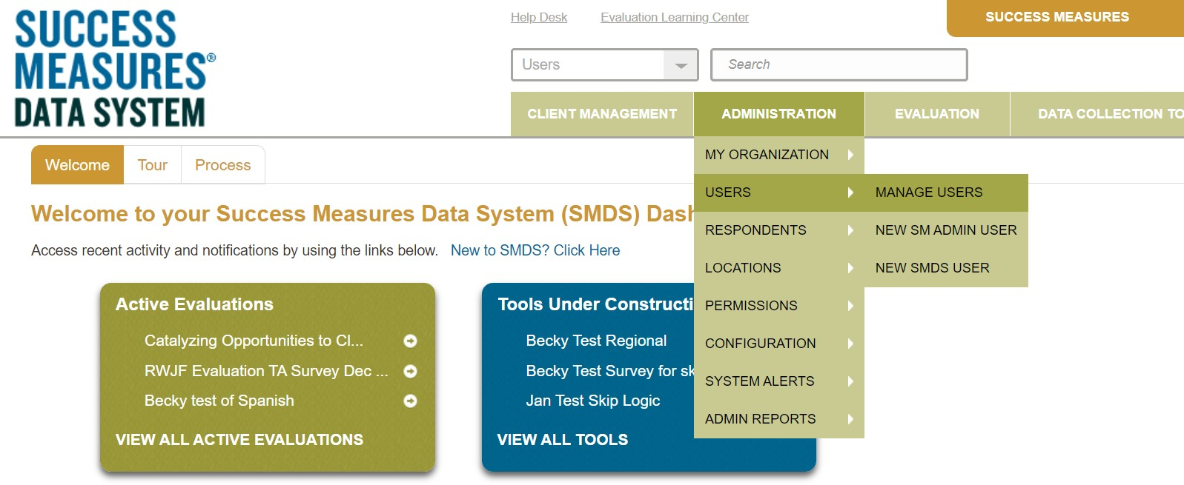1184x485 pixels.
Task: Open arrow icon beside Catalyzing Opportunities evaluation
Action: tap(410, 341)
